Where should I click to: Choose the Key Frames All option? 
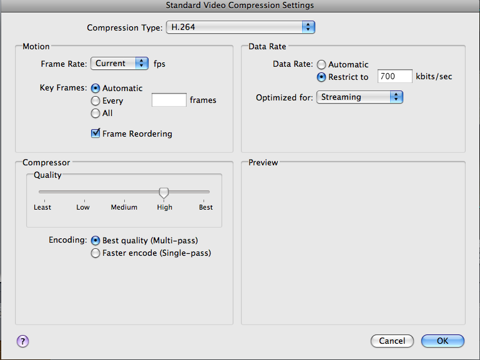[96, 113]
